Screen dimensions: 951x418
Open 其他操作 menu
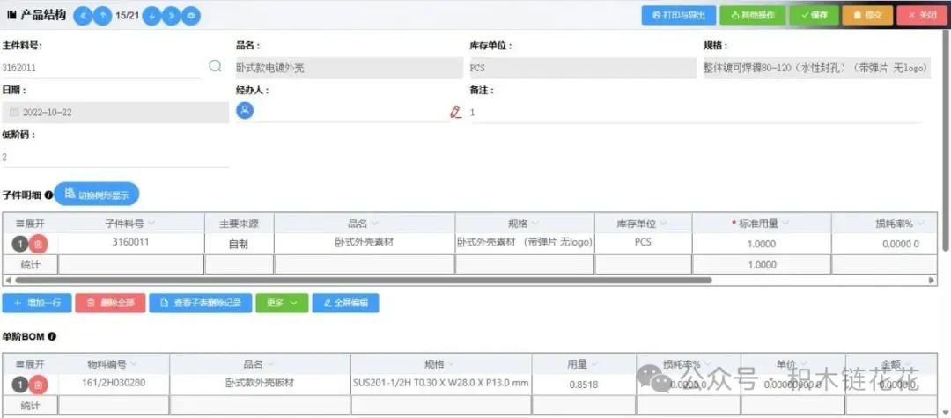(752, 15)
